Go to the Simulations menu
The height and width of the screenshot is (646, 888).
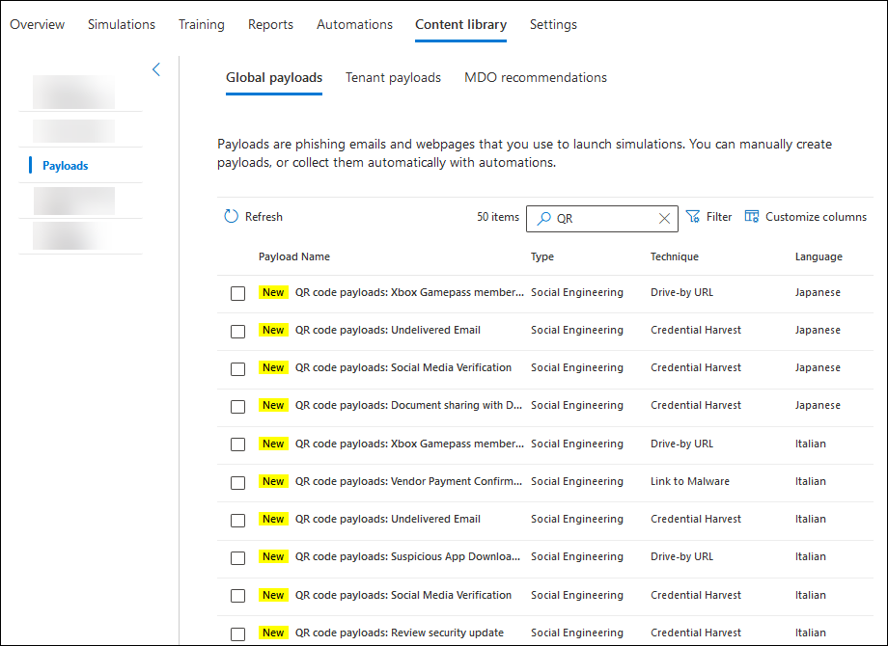pos(122,25)
